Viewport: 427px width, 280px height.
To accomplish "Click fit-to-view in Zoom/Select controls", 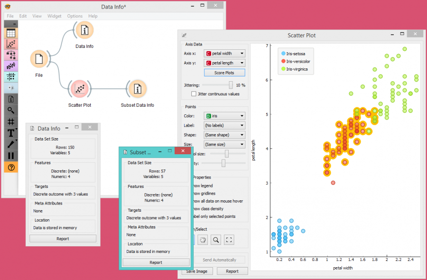I will [x=229, y=240].
